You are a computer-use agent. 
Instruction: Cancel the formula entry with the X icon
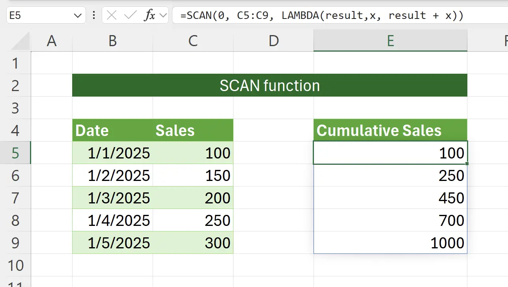click(112, 15)
